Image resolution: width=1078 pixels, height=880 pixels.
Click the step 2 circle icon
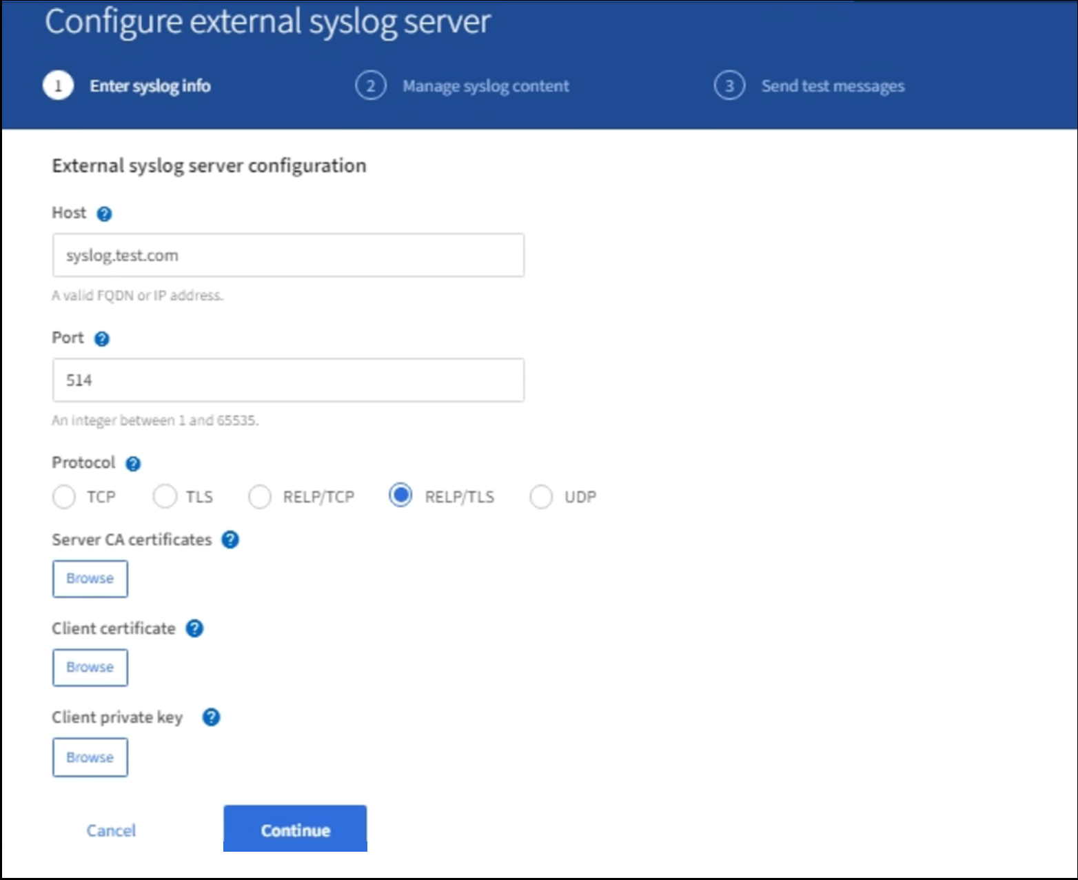click(371, 86)
